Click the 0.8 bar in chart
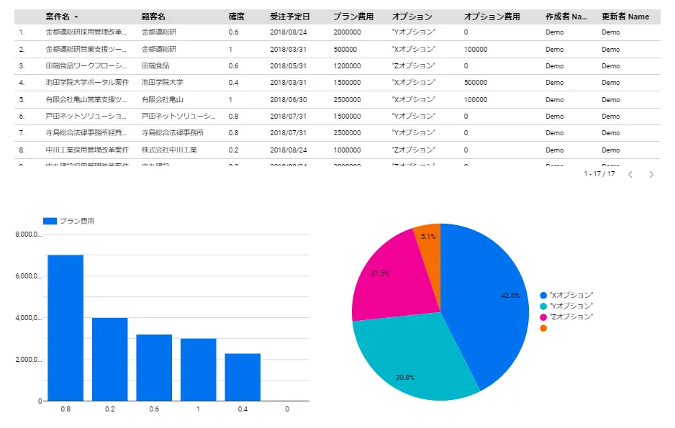The height and width of the screenshot is (428, 675). (x=65, y=328)
